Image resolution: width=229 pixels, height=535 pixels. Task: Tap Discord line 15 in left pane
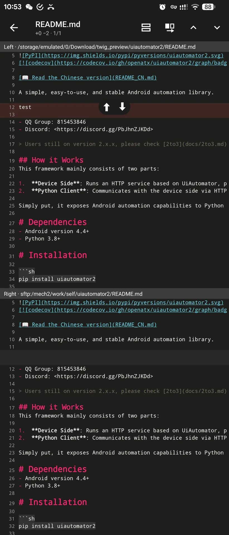86,129
